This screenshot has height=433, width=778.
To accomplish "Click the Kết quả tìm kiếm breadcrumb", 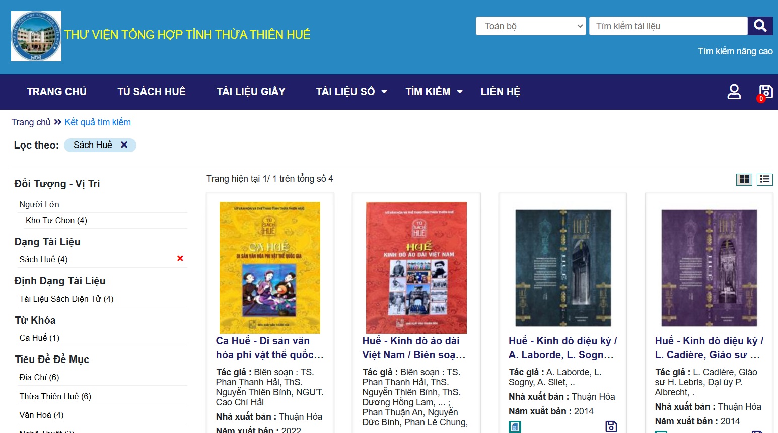I will point(98,122).
